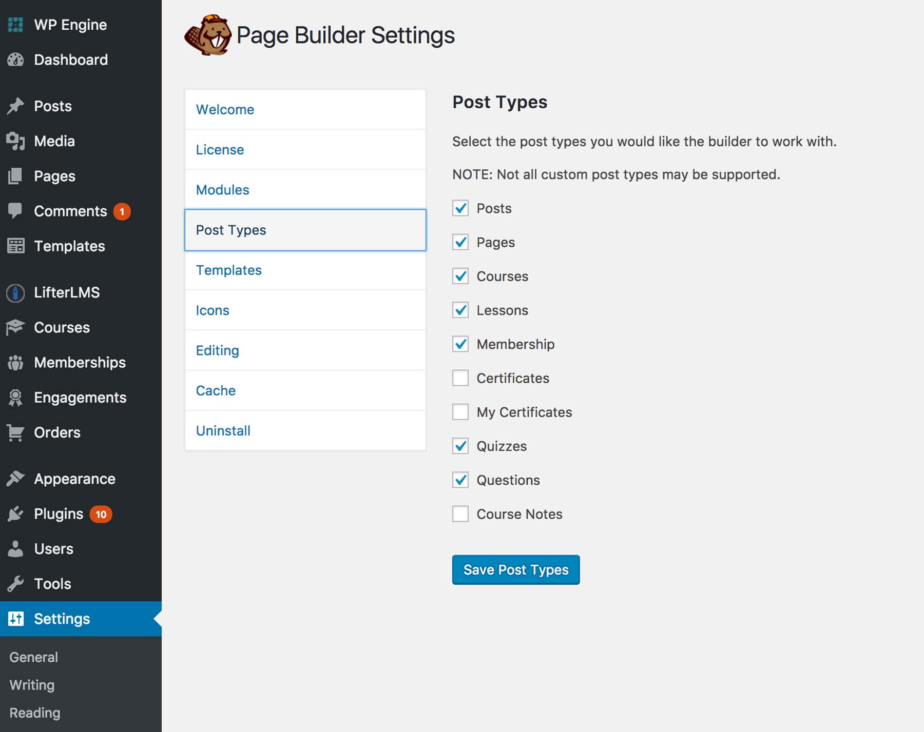
Task: Switch to the Templates settings tab
Action: point(229,270)
